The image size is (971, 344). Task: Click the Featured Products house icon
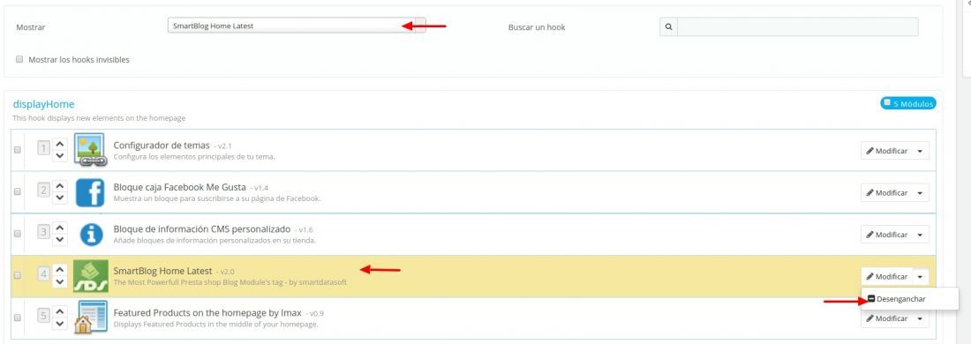(x=90, y=318)
